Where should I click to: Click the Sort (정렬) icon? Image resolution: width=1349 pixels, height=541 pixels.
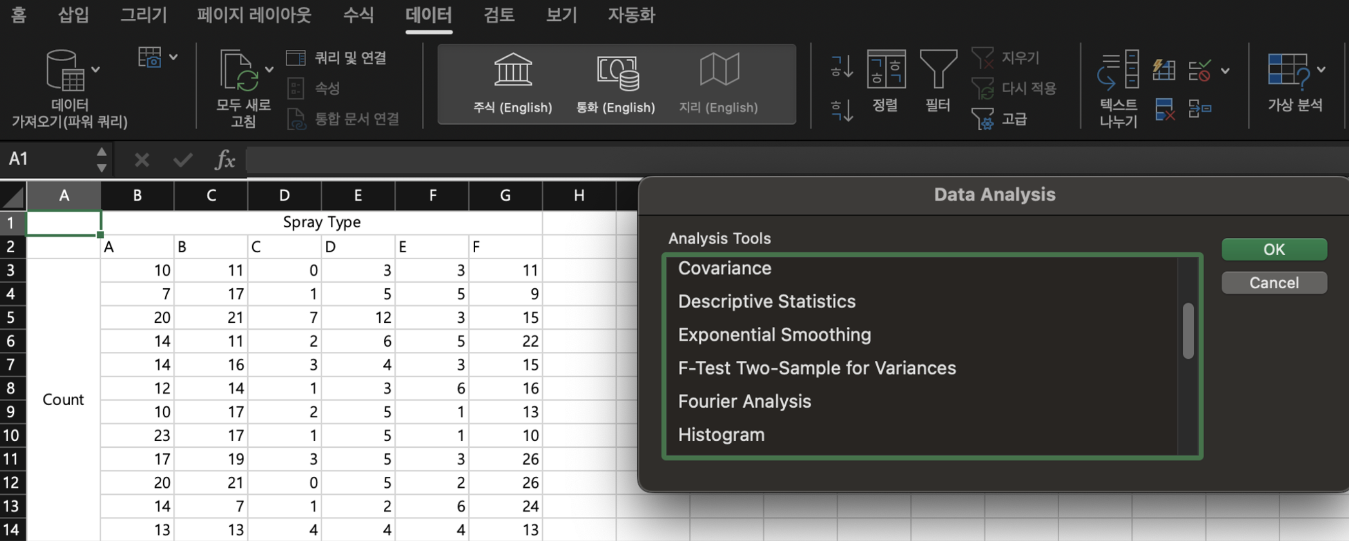point(886,70)
